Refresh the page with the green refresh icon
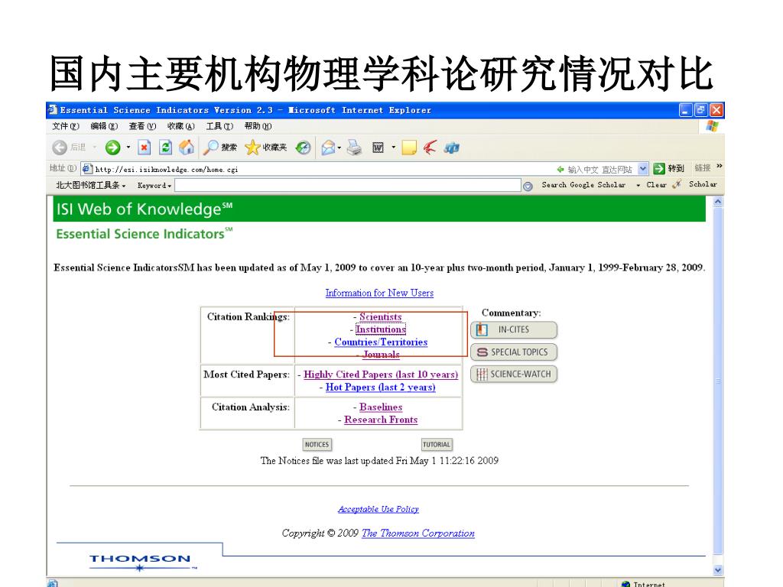This screenshot has width=783, height=587. pos(165,148)
